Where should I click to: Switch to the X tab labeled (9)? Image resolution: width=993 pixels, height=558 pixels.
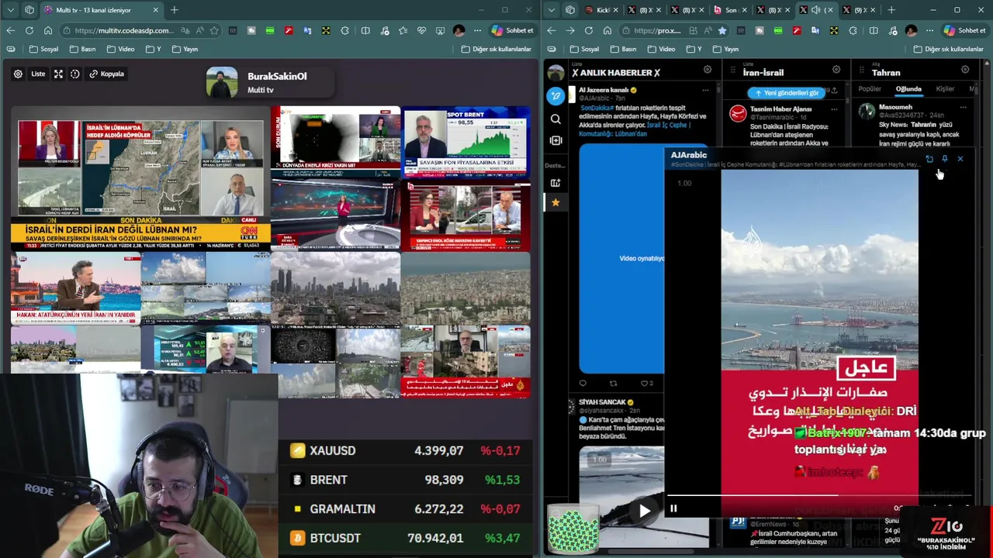pyautogui.click(x=859, y=10)
